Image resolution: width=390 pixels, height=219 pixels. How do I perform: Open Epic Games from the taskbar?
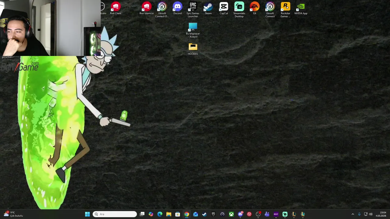(213, 214)
